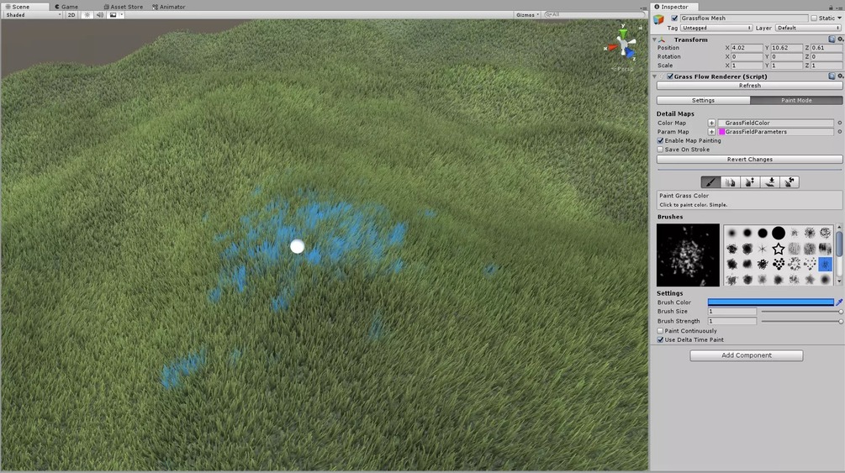Click the Grassflow Mesh name field

pos(744,18)
